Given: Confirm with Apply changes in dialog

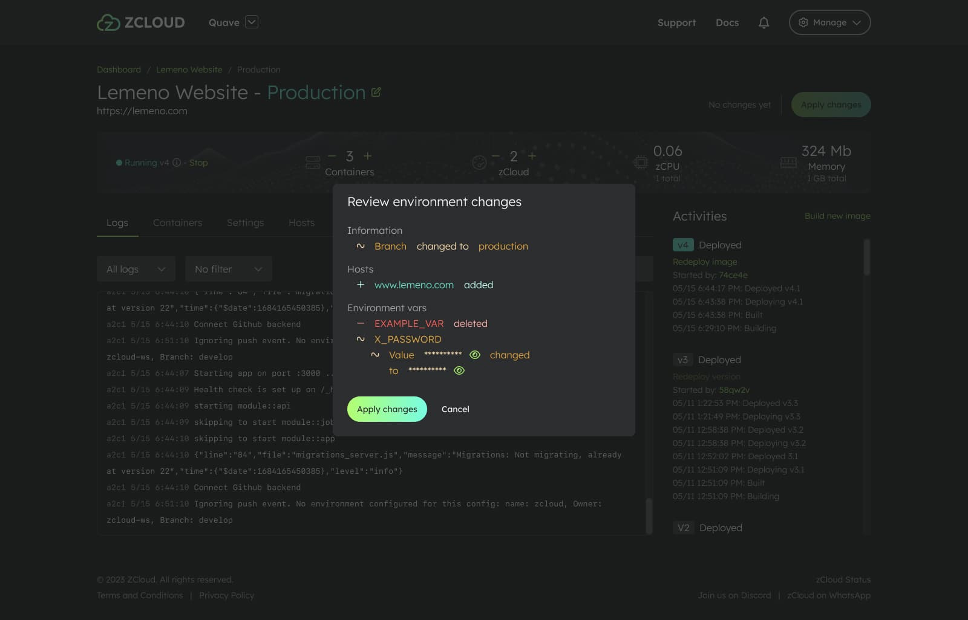Looking at the screenshot, I should 387,409.
